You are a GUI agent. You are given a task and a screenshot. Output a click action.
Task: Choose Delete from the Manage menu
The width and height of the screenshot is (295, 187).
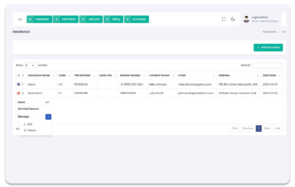32,131
